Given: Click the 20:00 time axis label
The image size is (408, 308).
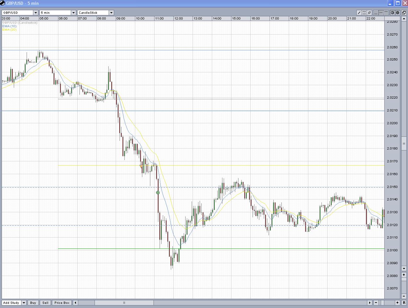Looking at the screenshot, I should tap(332, 19).
